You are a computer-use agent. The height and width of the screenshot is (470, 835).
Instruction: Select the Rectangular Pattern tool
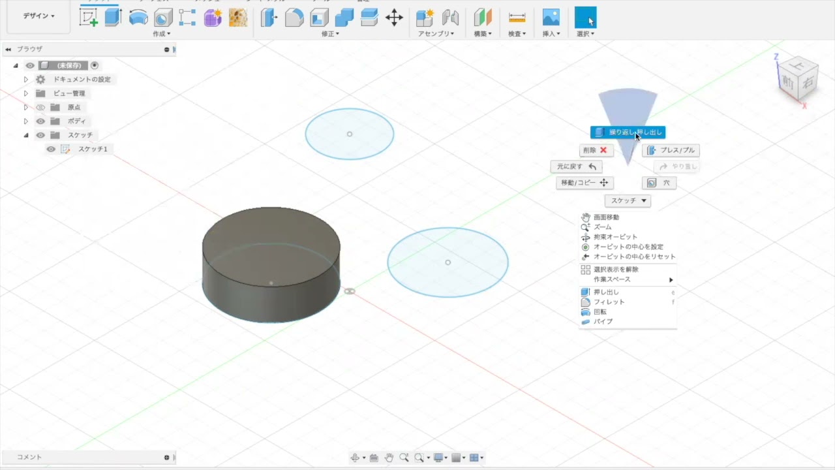(x=188, y=18)
